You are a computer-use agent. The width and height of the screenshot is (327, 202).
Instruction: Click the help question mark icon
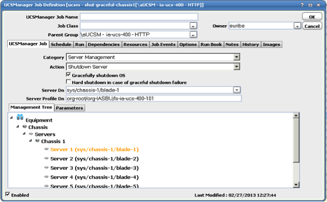pos(302,4)
